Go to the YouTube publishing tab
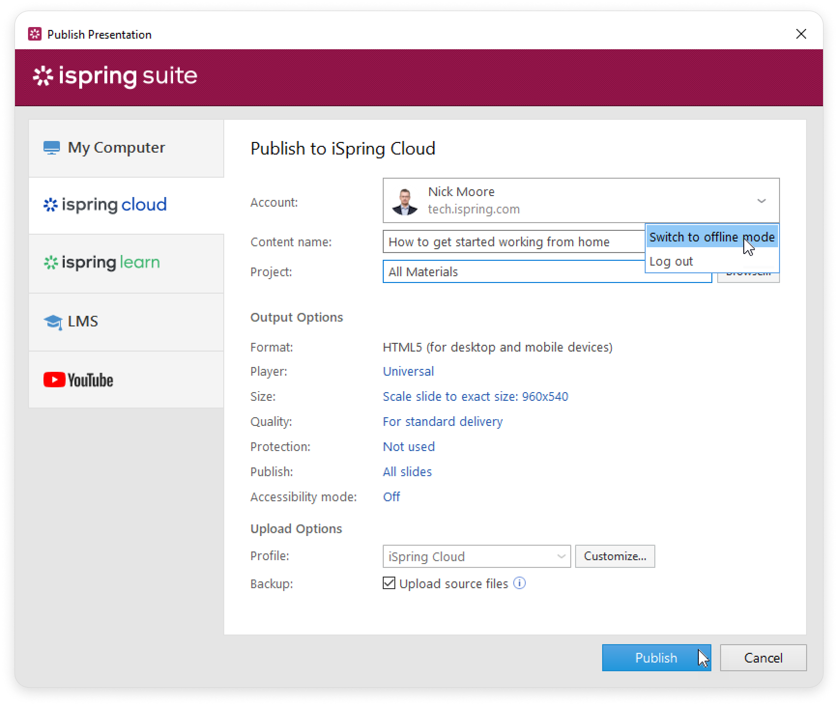The height and width of the screenshot is (706, 838). click(126, 380)
